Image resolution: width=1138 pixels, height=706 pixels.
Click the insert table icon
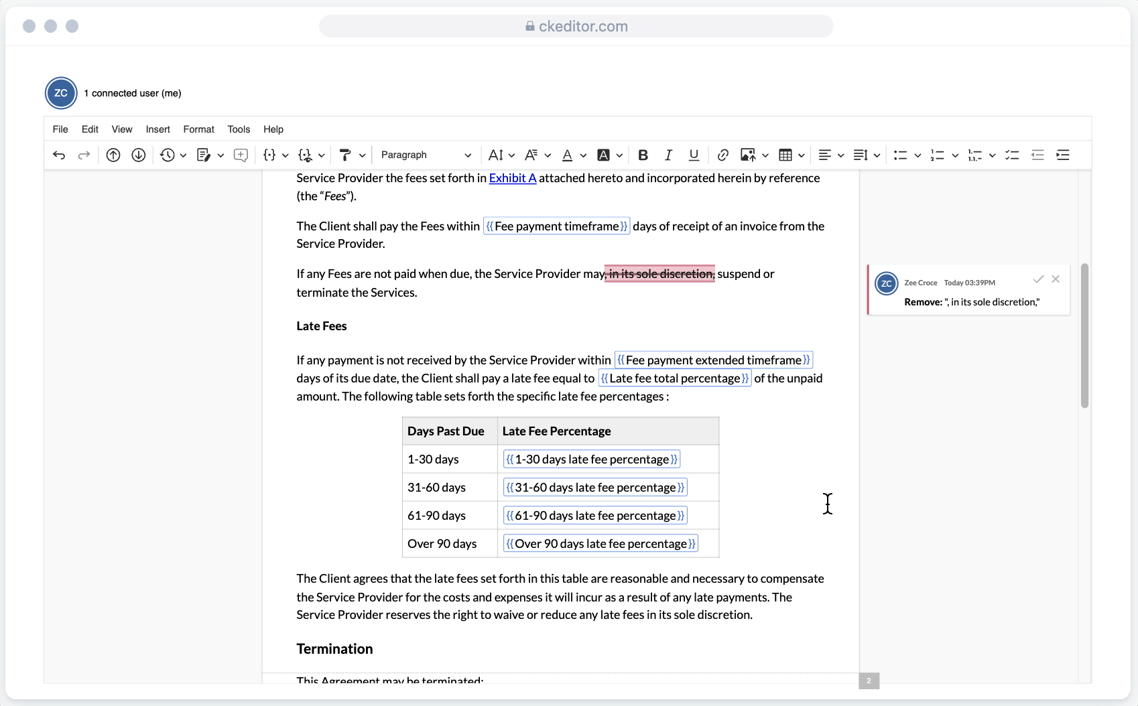point(785,155)
